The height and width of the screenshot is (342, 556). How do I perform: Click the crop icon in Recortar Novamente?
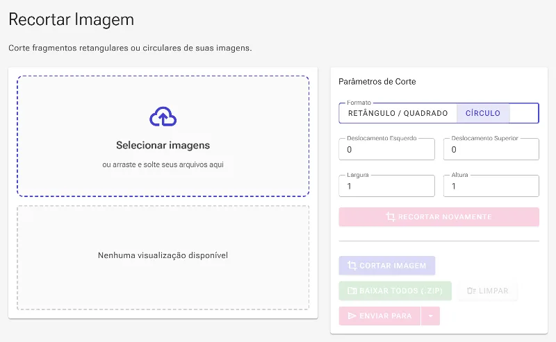click(390, 216)
